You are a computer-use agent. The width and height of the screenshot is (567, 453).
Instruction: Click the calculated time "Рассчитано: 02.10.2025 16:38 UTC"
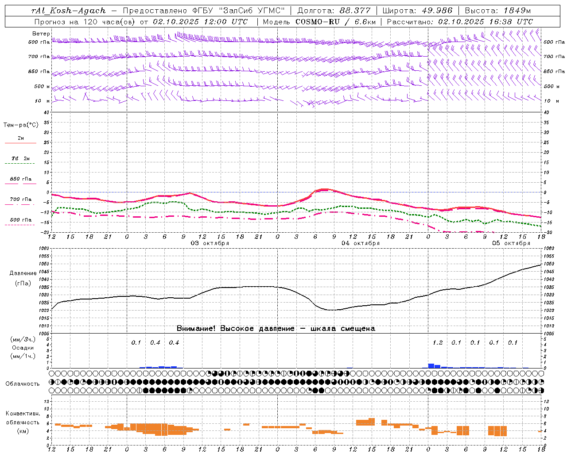click(460, 22)
